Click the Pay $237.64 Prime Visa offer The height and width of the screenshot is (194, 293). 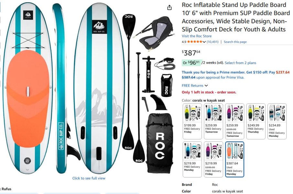tap(236, 75)
